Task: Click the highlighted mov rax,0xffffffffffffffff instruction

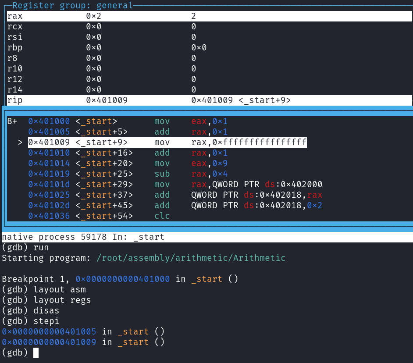Action: 230,142
